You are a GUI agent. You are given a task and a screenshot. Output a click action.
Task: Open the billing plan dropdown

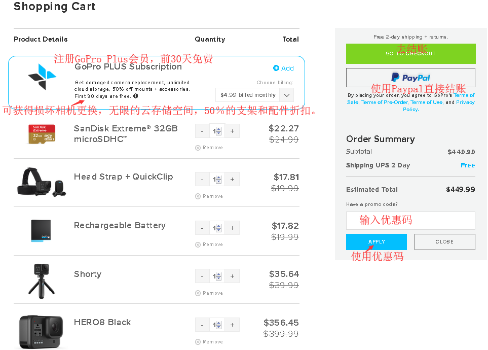[286, 95]
